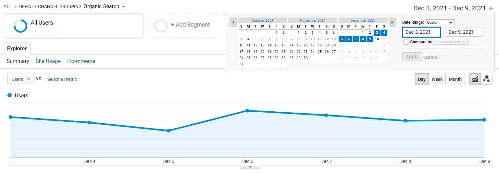Switch to line chart view icon
This screenshot has width=499, height=173.
[475, 79]
